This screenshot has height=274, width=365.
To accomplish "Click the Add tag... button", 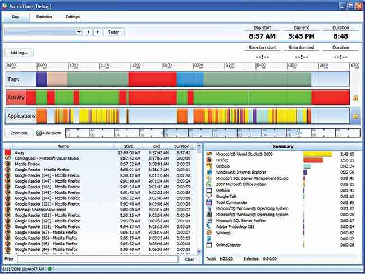I will click(x=19, y=53).
